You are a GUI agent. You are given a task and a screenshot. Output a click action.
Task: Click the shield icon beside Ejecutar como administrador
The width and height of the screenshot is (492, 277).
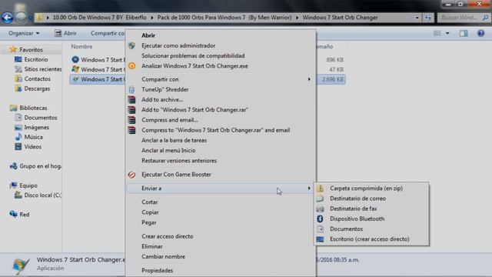pyautogui.click(x=131, y=46)
